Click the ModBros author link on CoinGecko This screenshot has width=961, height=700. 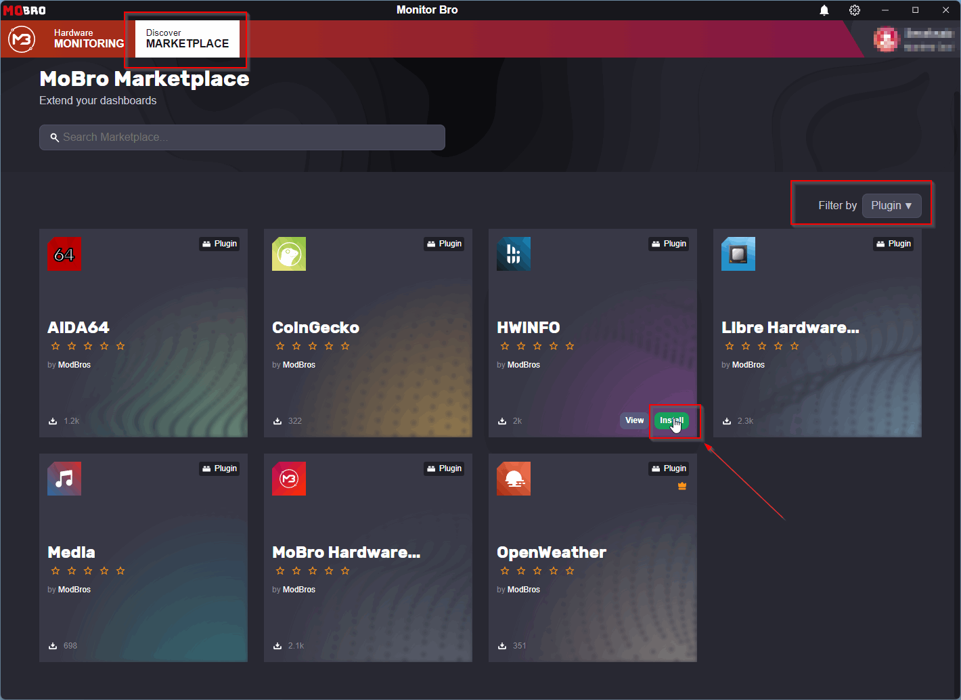pos(299,365)
